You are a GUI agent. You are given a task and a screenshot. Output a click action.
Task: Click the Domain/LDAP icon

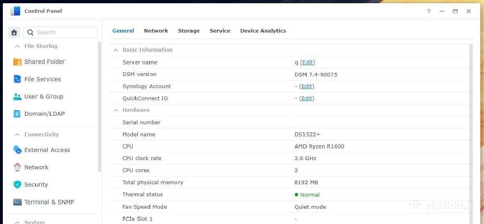[17, 114]
